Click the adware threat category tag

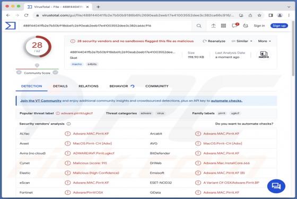tap(146, 113)
